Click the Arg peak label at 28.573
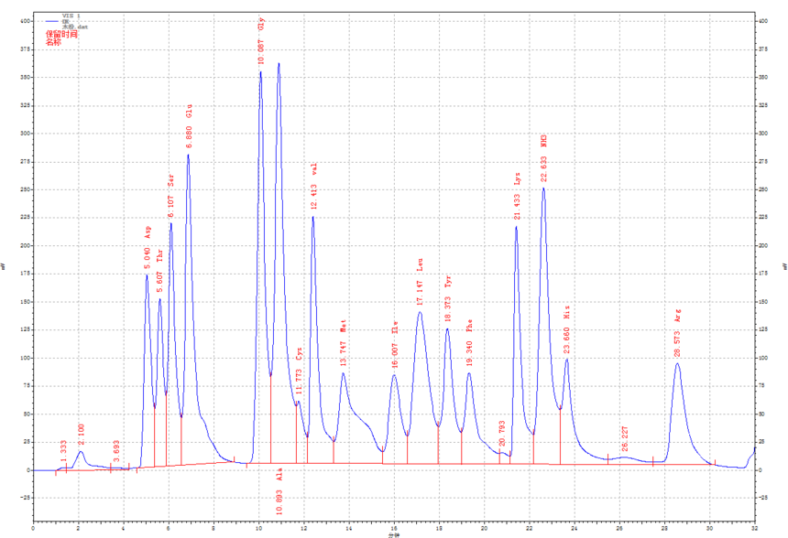Image resolution: width=788 pixels, height=538 pixels. click(677, 333)
